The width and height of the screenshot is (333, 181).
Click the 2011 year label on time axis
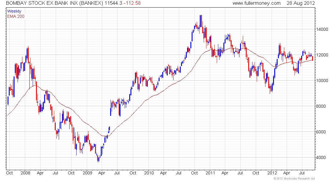click(x=210, y=173)
